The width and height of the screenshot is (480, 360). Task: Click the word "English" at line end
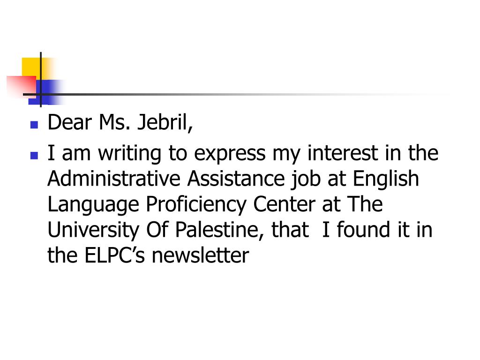(386, 179)
